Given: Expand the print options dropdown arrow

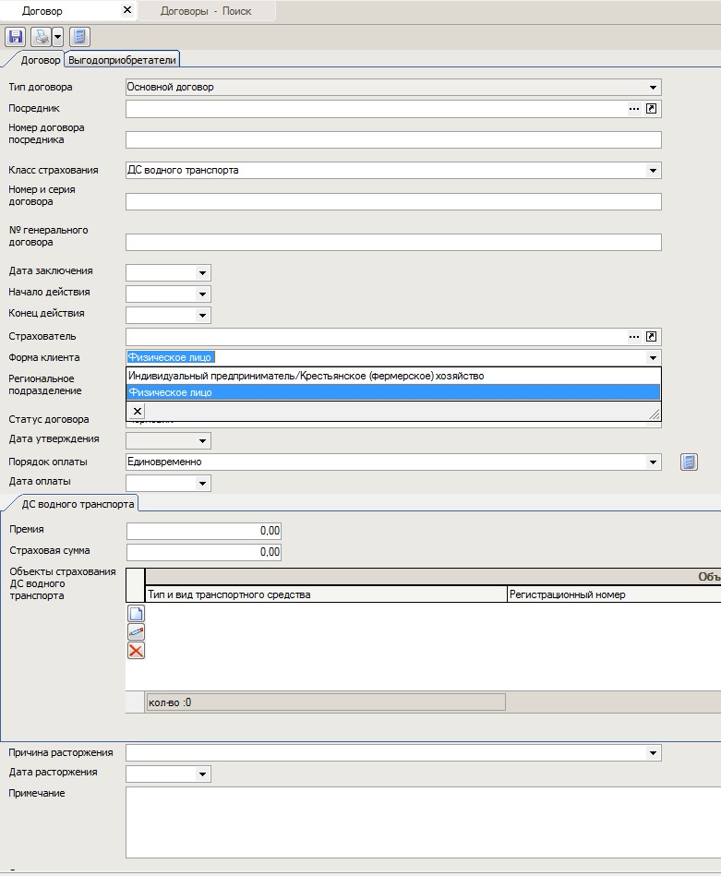Looking at the screenshot, I should tap(57, 37).
